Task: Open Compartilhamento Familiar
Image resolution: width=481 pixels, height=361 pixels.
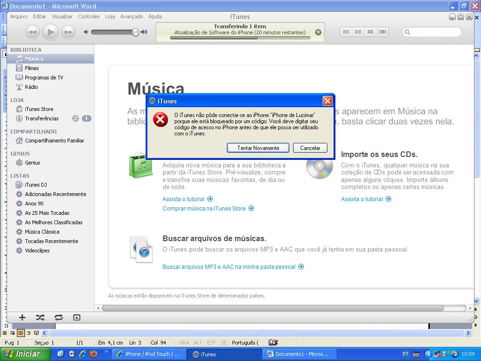Action: coord(50,141)
